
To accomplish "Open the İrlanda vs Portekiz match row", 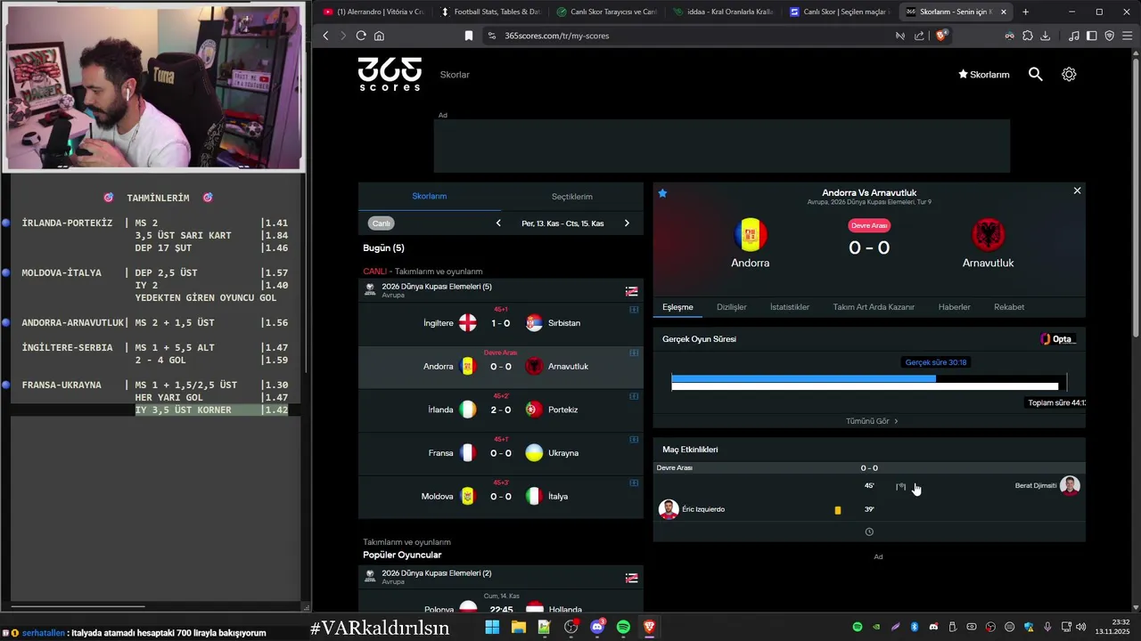I will pos(501,410).
